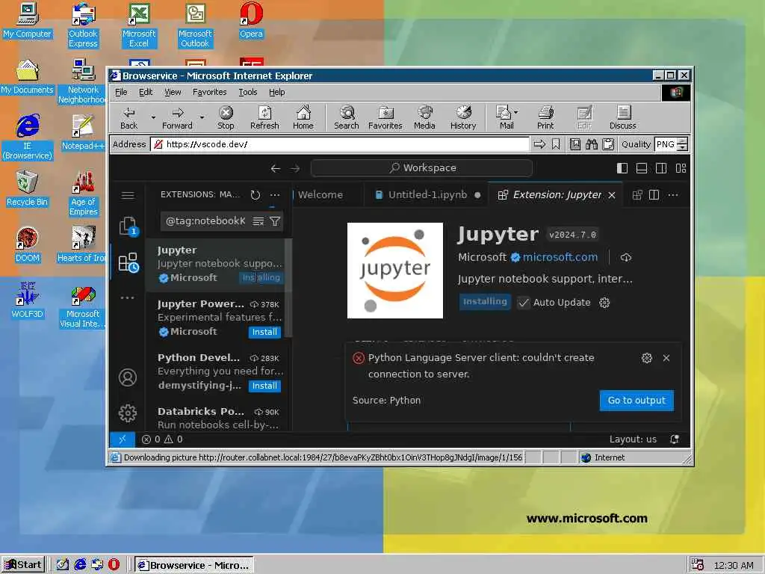The width and height of the screenshot is (765, 574).
Task: Open the hamburger menu in VS Code
Action: coord(128,195)
